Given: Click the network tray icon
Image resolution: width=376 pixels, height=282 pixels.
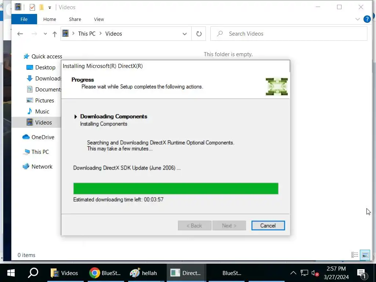Looking at the screenshot, I should [x=304, y=273].
